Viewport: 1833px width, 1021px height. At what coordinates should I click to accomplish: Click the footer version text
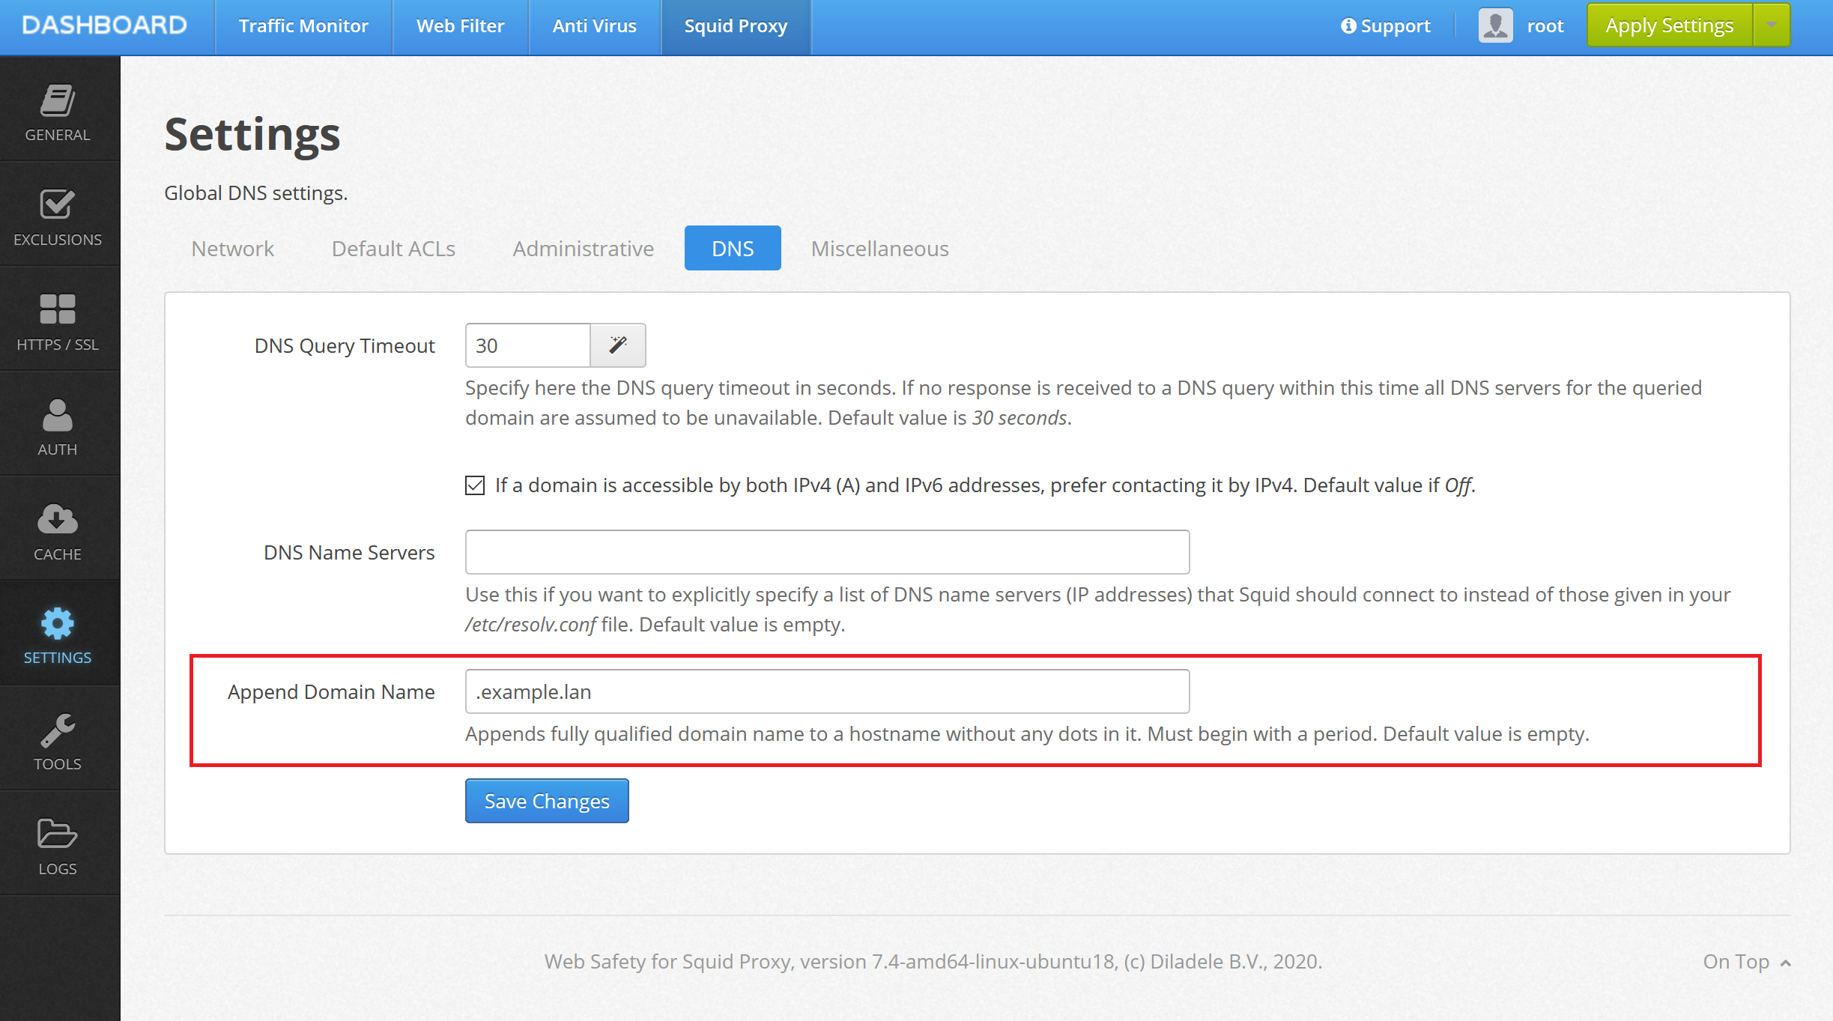[x=933, y=961]
